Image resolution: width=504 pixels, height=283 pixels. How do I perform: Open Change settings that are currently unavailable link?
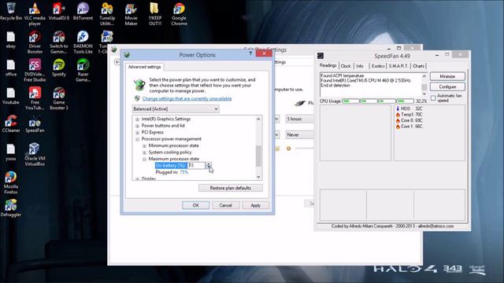pyautogui.click(x=187, y=99)
